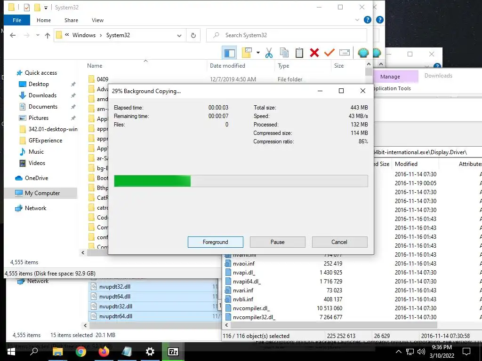The width and height of the screenshot is (482, 361).
Task: Select Quick access in navigation pane
Action: [x=40, y=73]
